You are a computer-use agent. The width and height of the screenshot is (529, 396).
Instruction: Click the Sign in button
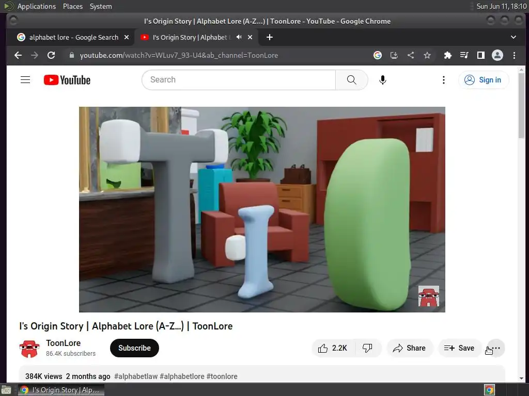click(483, 80)
